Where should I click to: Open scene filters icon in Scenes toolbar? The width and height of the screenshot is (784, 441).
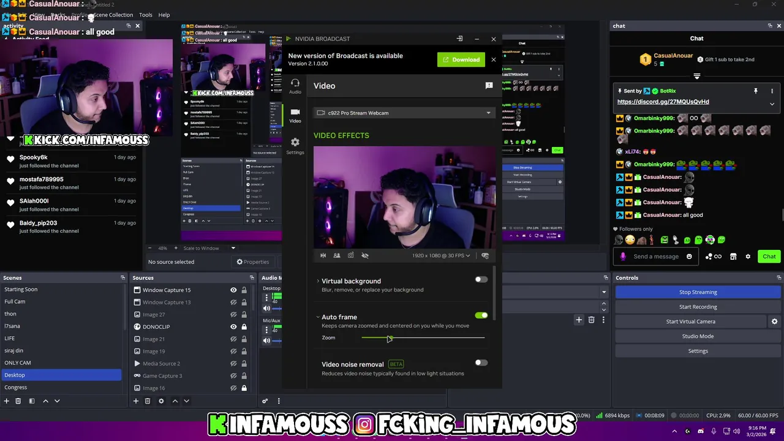32,401
